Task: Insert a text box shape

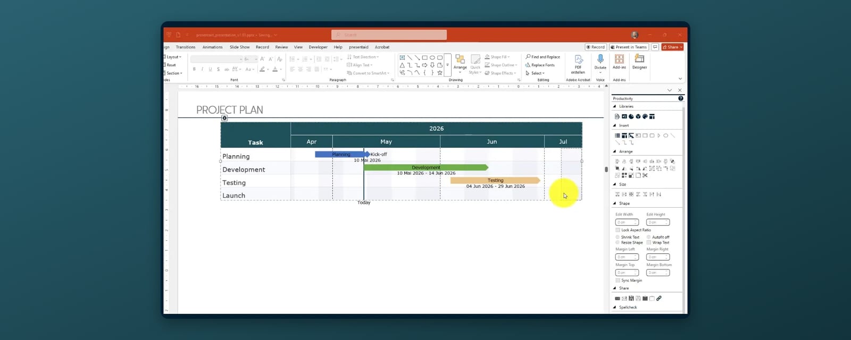Action: pos(402,57)
